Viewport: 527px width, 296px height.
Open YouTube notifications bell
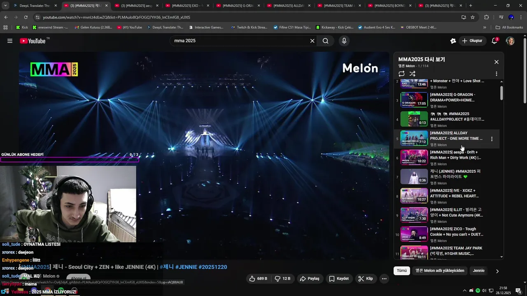[x=494, y=41]
